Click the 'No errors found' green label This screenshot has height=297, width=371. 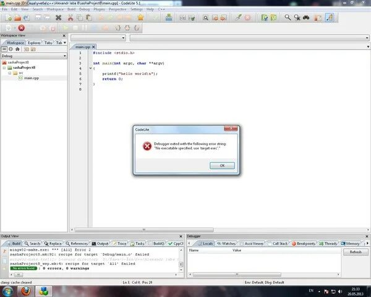(23, 269)
